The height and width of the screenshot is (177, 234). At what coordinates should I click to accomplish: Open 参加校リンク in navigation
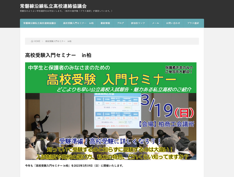(138, 23)
